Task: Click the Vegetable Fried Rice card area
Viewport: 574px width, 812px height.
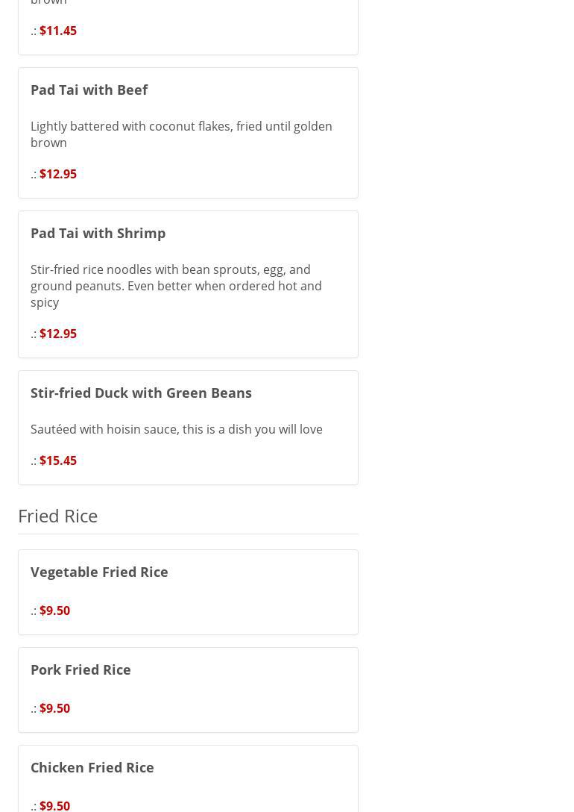Action: point(246,593)
